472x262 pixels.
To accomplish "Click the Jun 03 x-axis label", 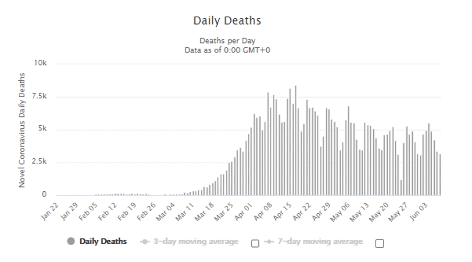I will pos(418,212).
